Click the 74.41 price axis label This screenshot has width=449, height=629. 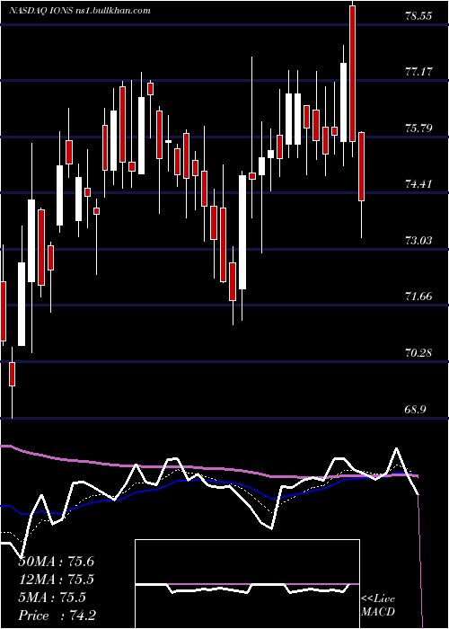pos(419,184)
